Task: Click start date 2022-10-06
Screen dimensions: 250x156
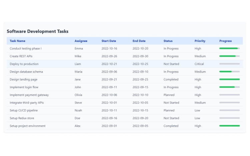Action: [109, 95]
